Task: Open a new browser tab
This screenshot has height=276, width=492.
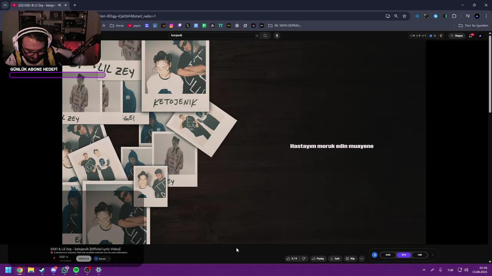Action: [x=75, y=5]
